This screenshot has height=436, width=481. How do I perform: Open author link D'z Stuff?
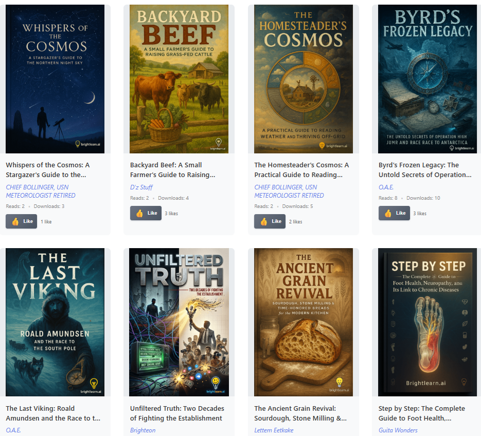pos(141,187)
